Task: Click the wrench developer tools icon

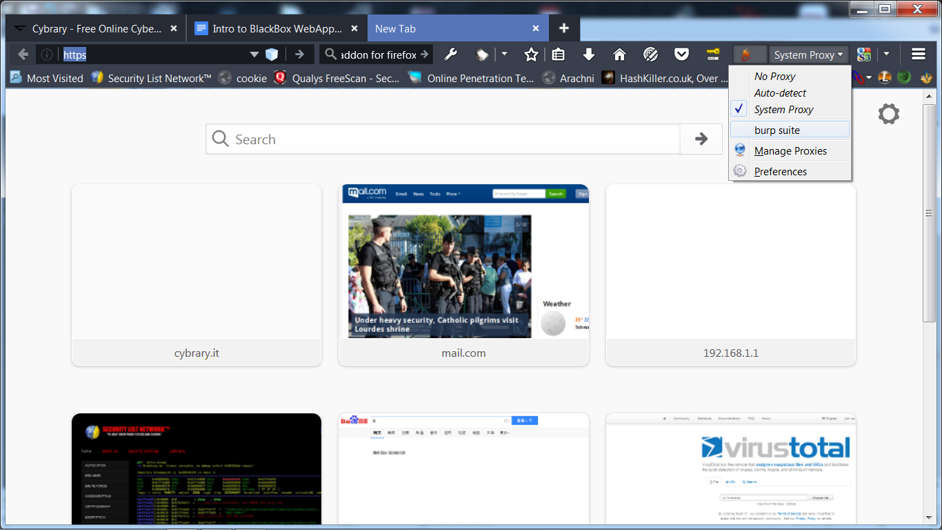Action: coord(450,55)
